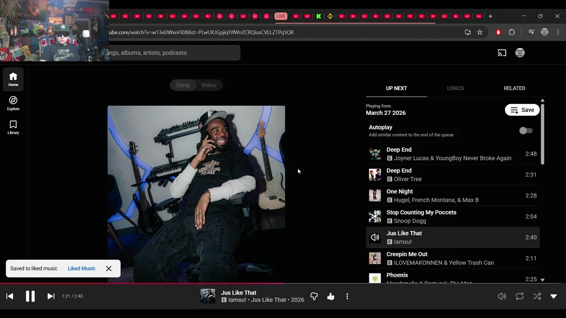Open the Extensions puzzle menu
This screenshot has height=318, width=566.
click(x=512, y=32)
